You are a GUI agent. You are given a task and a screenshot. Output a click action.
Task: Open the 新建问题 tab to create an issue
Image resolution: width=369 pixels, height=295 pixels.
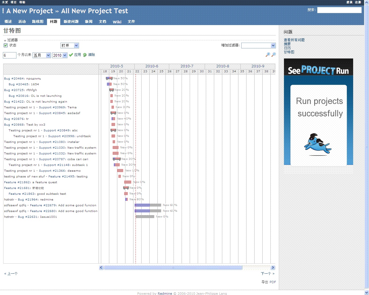click(x=71, y=22)
